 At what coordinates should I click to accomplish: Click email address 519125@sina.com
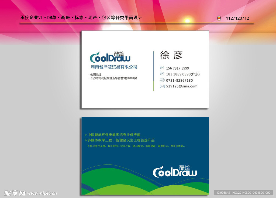[182, 86]
